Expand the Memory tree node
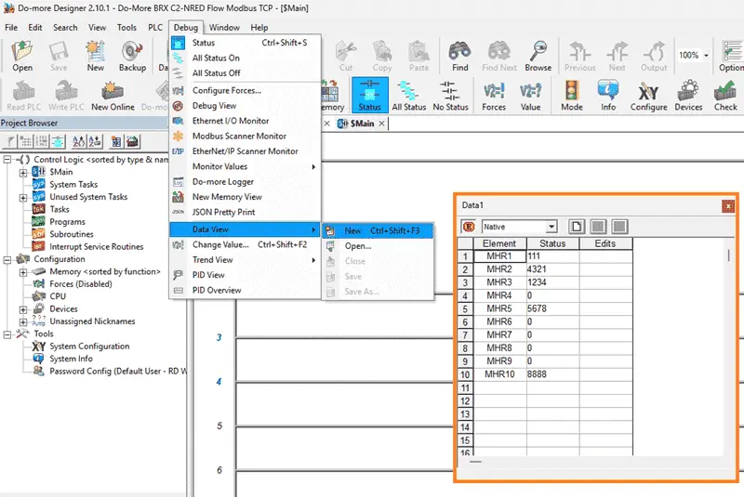Image resolution: width=744 pixels, height=497 pixels. [x=22, y=272]
